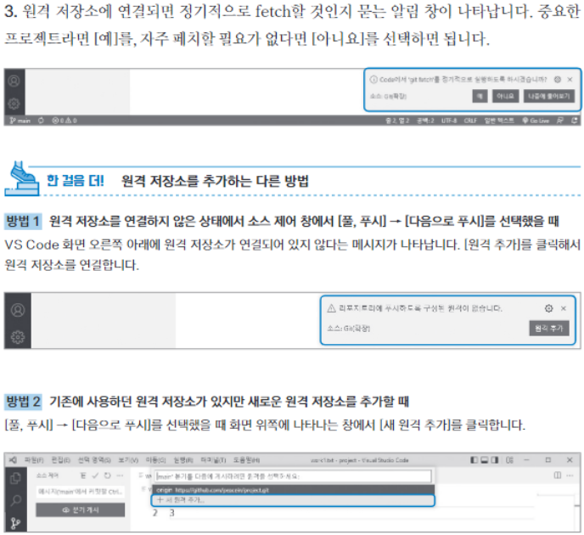Click the 분기 게시 button
Viewport: 584px width, 535px height.
[x=81, y=510]
